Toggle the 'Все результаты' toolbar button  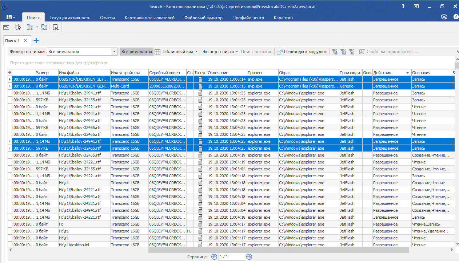click(x=136, y=52)
